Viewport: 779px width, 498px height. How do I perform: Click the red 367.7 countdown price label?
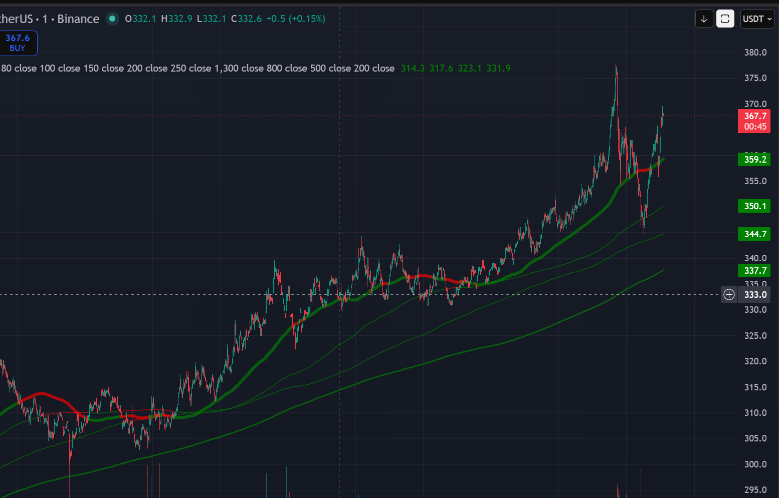click(754, 121)
